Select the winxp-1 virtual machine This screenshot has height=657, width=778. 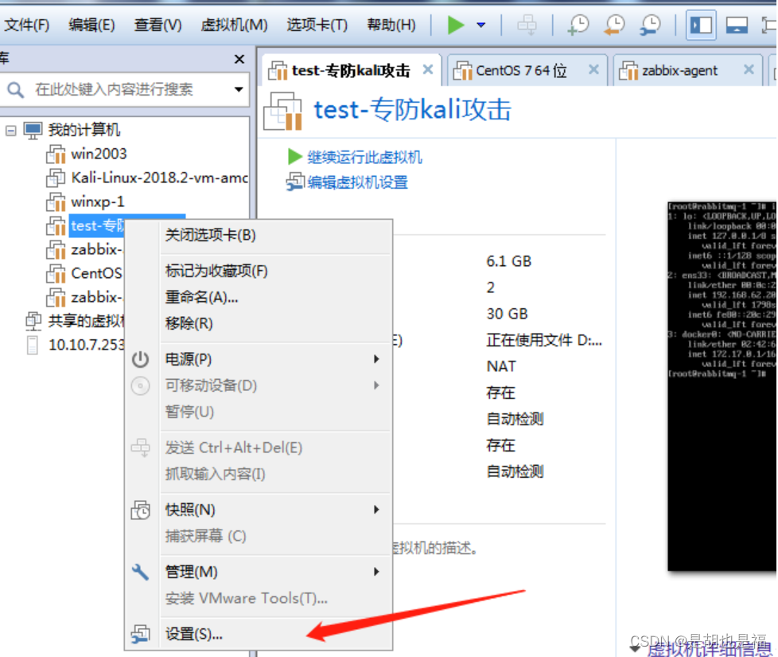coord(98,201)
